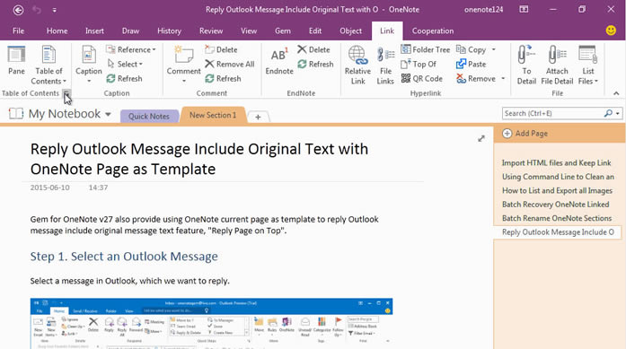Click the Table of Contents button

pyautogui.click(x=48, y=65)
